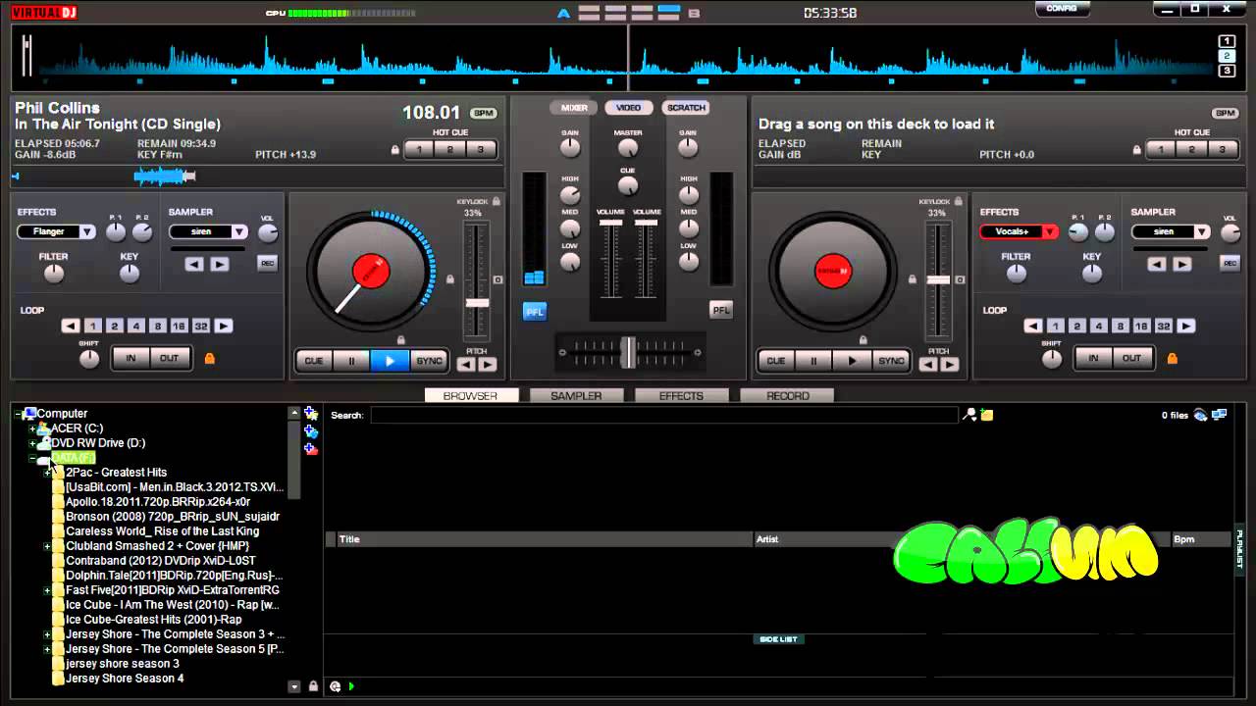Sync the left deck tempo
This screenshot has height=706, width=1256.
tap(429, 361)
